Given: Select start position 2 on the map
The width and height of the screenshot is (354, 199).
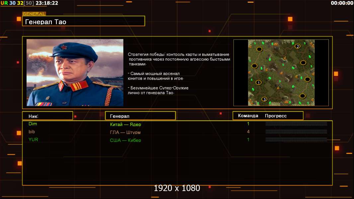Looking at the screenshot, I should (x=298, y=46).
